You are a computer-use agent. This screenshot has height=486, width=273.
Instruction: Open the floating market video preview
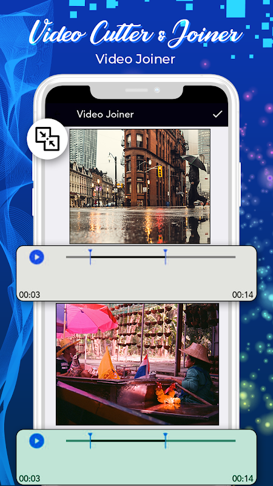[x=138, y=364]
